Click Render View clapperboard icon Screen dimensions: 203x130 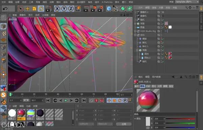click(86, 9)
